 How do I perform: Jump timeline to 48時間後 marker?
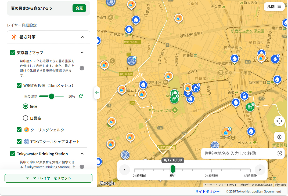point(250,176)
